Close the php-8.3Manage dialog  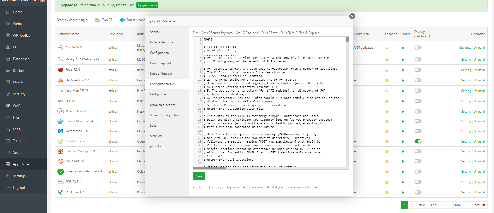point(352,16)
